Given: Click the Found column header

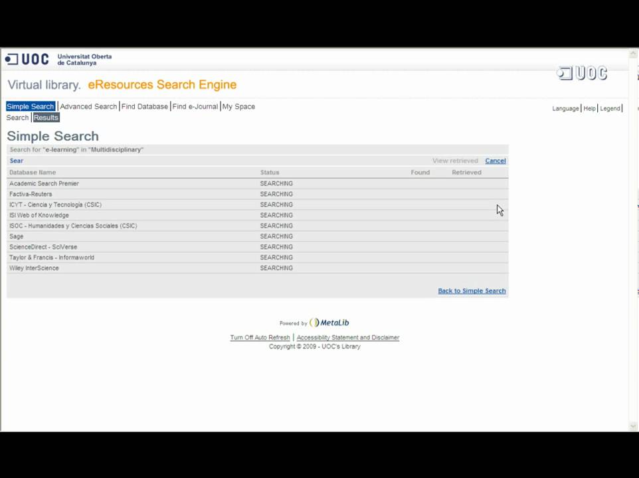Looking at the screenshot, I should point(420,172).
